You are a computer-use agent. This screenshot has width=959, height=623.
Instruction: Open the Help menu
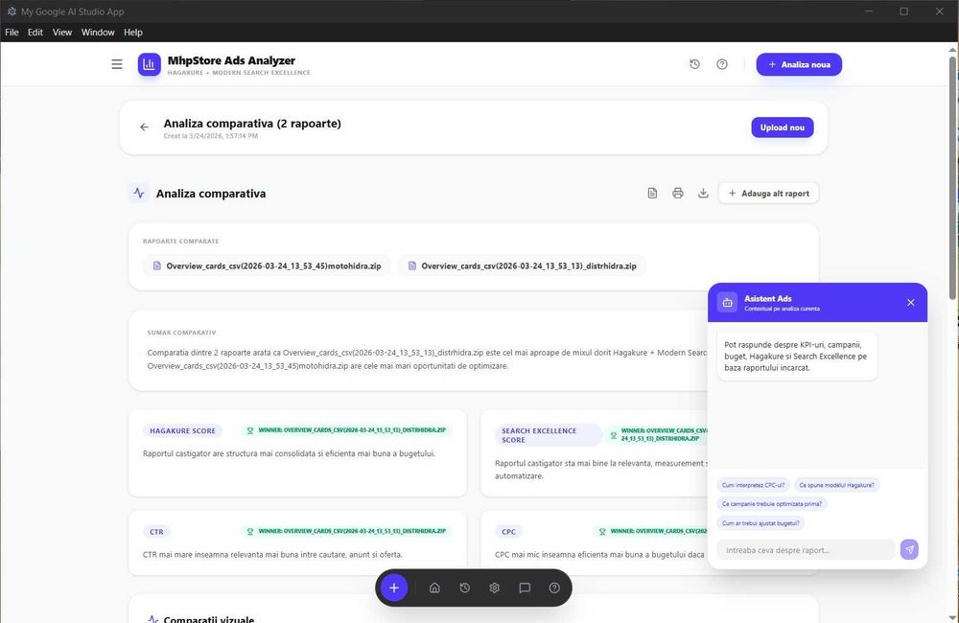tap(132, 33)
